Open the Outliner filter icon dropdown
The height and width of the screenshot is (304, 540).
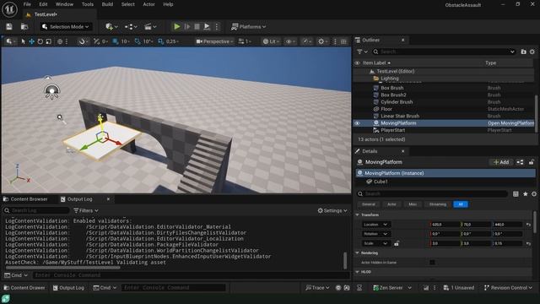tap(362, 52)
